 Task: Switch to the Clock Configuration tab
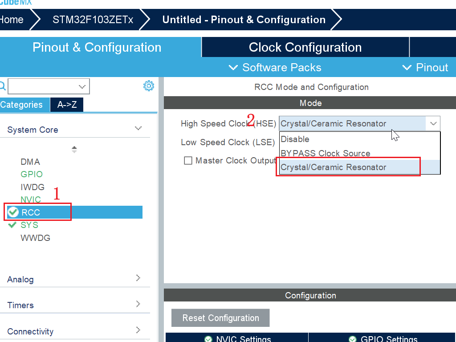(305, 47)
